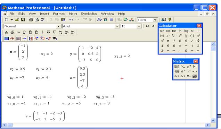Click the Insert Unit icon
The width and height of the screenshot is (221, 129).
coord(105,20)
